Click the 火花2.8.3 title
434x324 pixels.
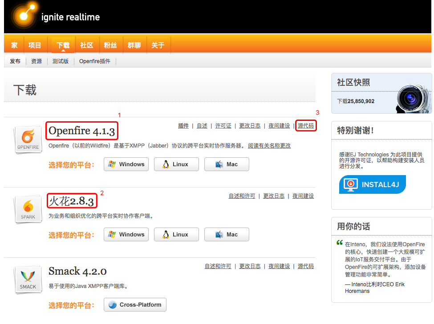point(72,201)
